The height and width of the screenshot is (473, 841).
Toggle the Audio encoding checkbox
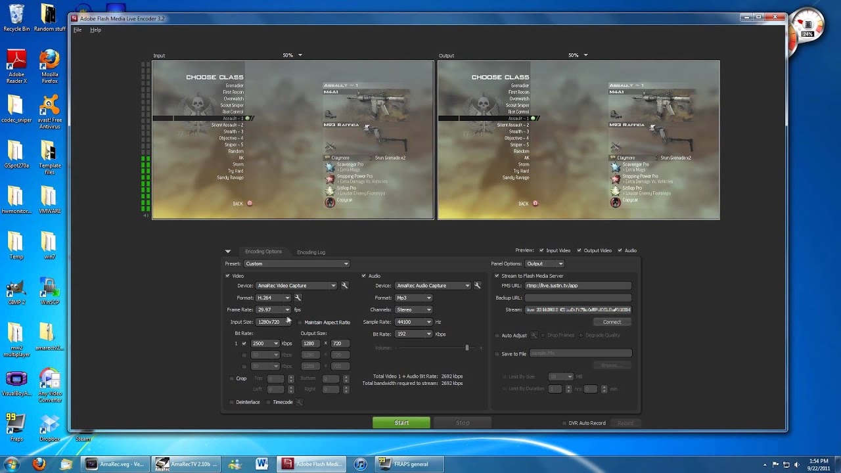(363, 276)
